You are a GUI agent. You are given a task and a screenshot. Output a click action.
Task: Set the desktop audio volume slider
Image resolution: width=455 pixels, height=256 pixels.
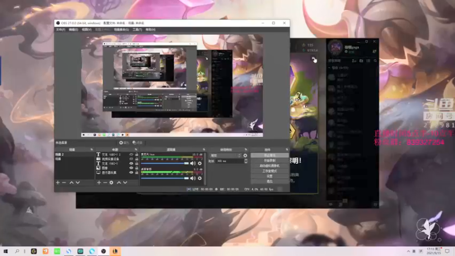pos(165,178)
